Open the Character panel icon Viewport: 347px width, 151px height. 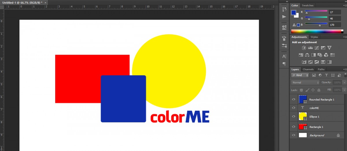click(x=284, y=56)
